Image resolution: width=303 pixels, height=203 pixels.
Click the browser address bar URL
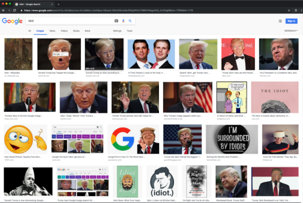tap(108, 10)
